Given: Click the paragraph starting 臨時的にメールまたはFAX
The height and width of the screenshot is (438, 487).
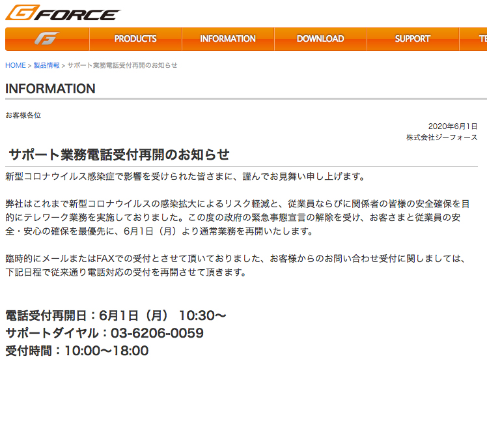Looking at the screenshot, I should [236, 265].
